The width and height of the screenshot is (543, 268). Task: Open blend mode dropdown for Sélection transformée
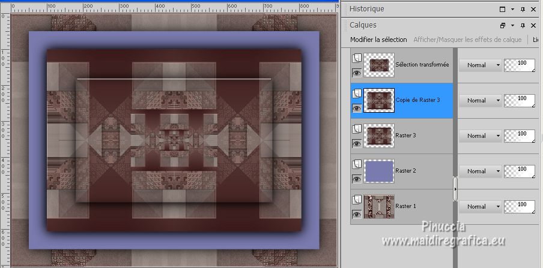pyautogui.click(x=481, y=65)
